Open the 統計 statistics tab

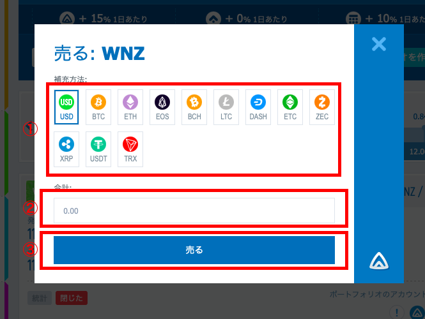coord(40,298)
